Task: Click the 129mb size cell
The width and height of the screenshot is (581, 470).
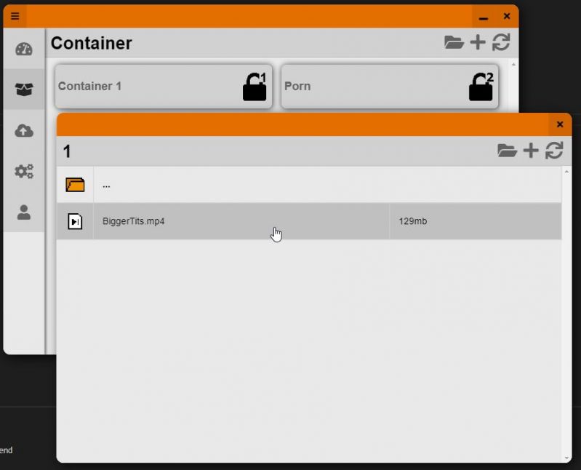Action: 476,221
